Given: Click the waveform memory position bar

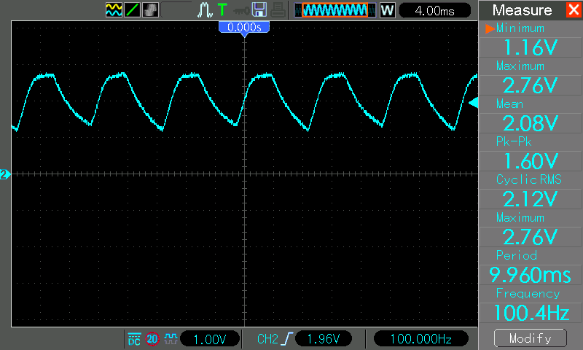Looking at the screenshot, I should (335, 10).
